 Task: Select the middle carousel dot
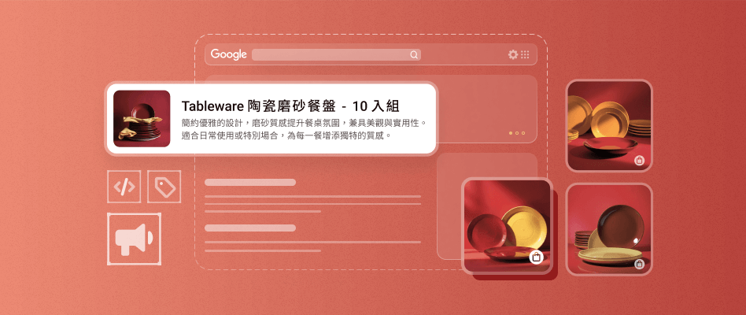click(517, 133)
